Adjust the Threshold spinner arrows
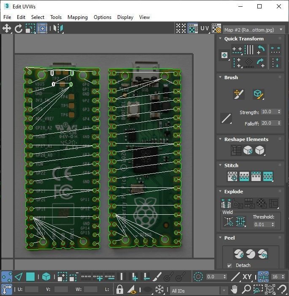 coord(273,224)
